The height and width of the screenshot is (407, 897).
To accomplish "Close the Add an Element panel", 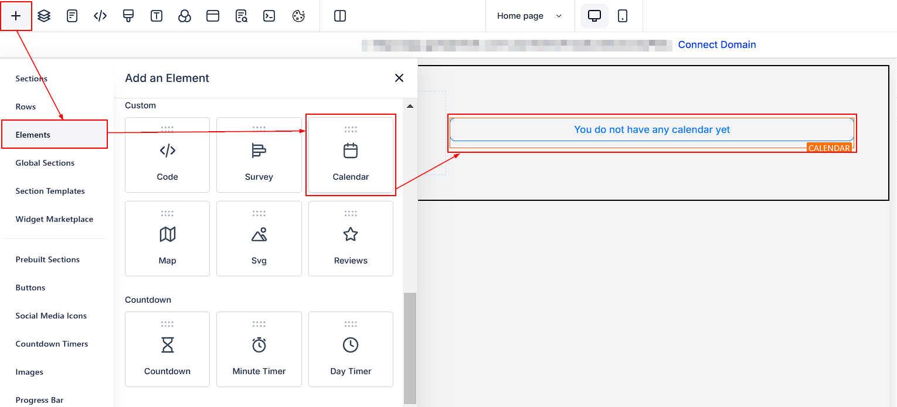I will click(x=399, y=78).
